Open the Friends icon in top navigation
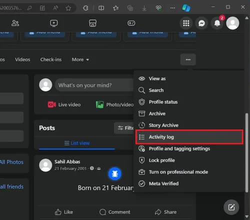Screen dimensions: 250x220 point(15,23)
